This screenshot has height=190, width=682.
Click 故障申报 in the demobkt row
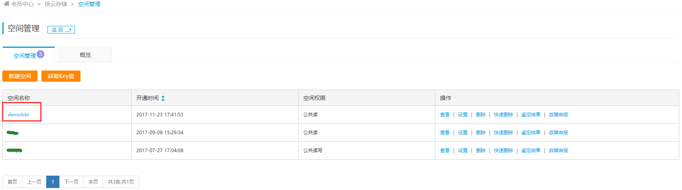click(x=558, y=115)
